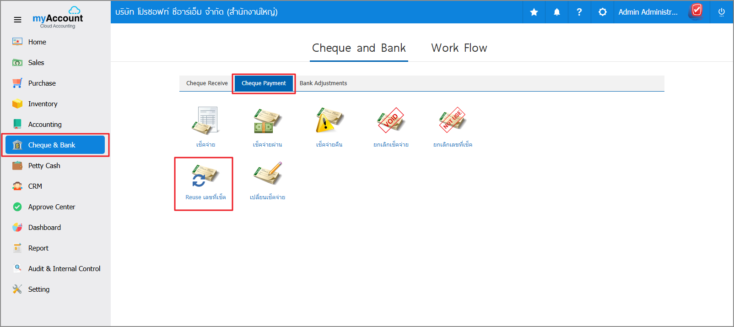
Task: Open the Admin Administrator user menu
Action: tap(648, 12)
